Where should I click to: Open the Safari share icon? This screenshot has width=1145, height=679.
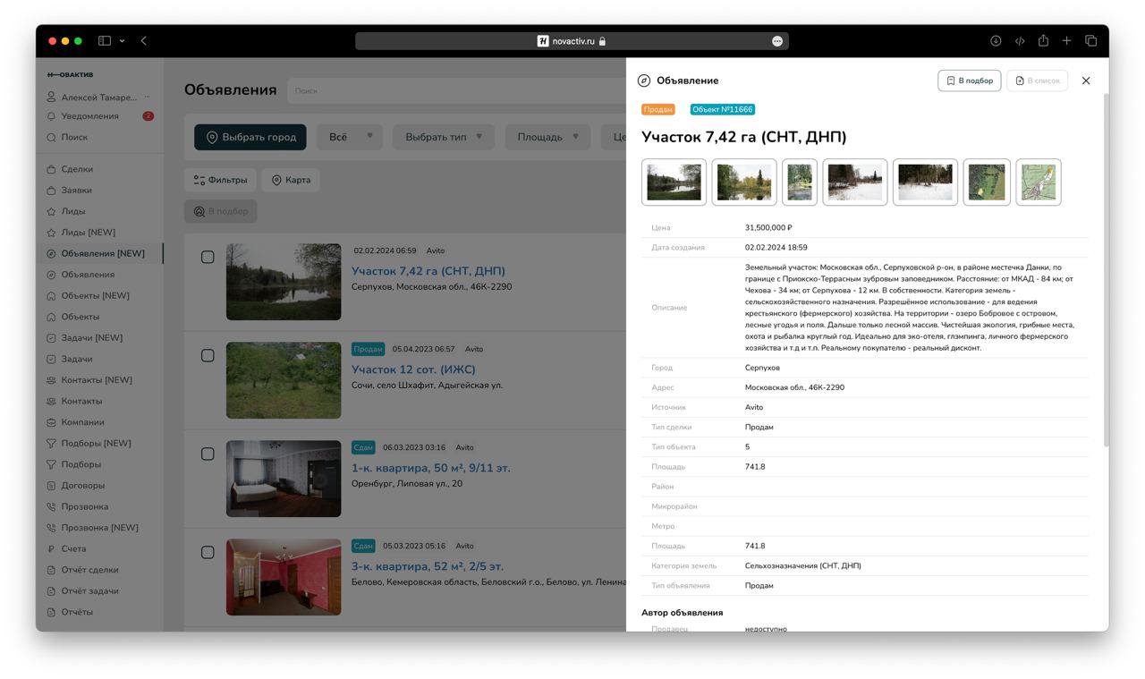(x=1043, y=40)
